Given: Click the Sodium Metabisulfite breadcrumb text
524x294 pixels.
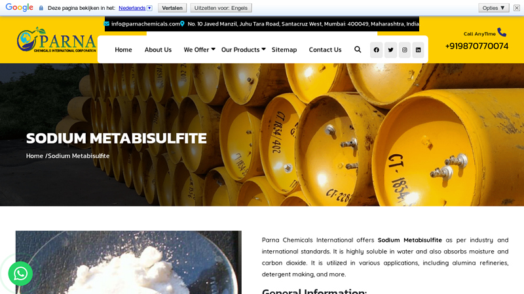Looking at the screenshot, I should [79, 156].
